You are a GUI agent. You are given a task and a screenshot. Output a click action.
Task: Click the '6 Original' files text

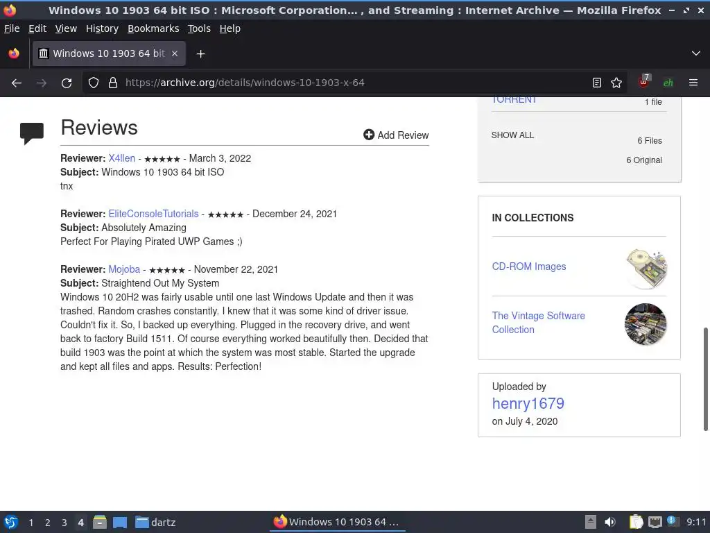[x=644, y=160]
